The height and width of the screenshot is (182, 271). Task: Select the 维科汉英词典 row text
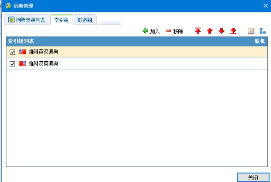[x=43, y=64]
